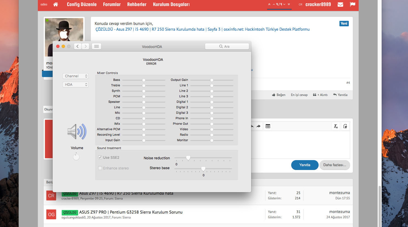Insert table using the editor table icon

pyautogui.click(x=268, y=126)
